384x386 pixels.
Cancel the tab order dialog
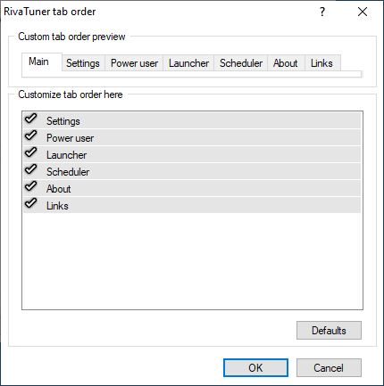coord(329,368)
